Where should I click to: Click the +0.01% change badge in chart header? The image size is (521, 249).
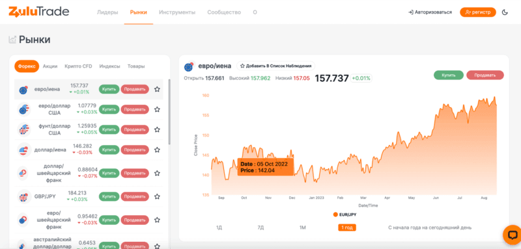361,79
